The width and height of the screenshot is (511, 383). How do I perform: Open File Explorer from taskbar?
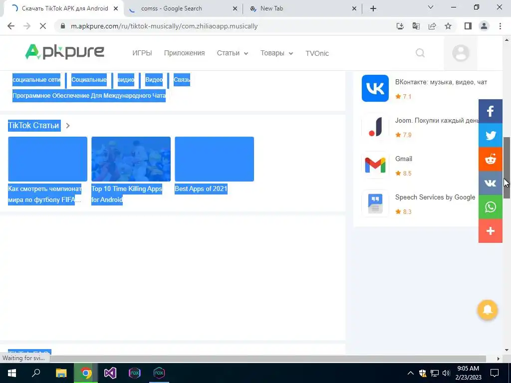[61, 373]
